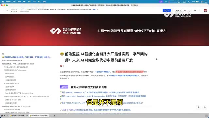The width and height of the screenshot is (209, 118).
Task: Select outline item Monorepo 架构深度解析
Action: [x=12, y=109]
